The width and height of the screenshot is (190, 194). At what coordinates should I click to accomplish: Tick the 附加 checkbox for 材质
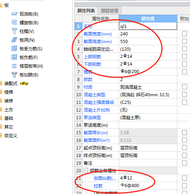[x=185, y=87]
